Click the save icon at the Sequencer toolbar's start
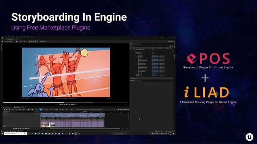The image size is (257, 144). coord(4,109)
